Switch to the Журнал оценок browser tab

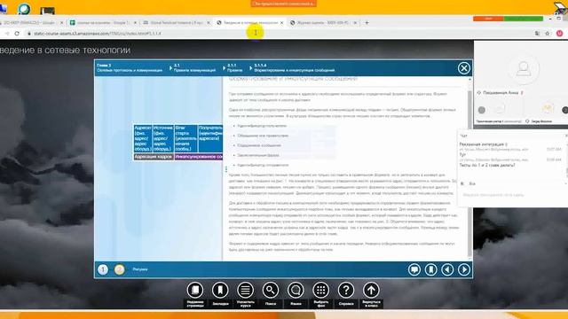pos(322,22)
